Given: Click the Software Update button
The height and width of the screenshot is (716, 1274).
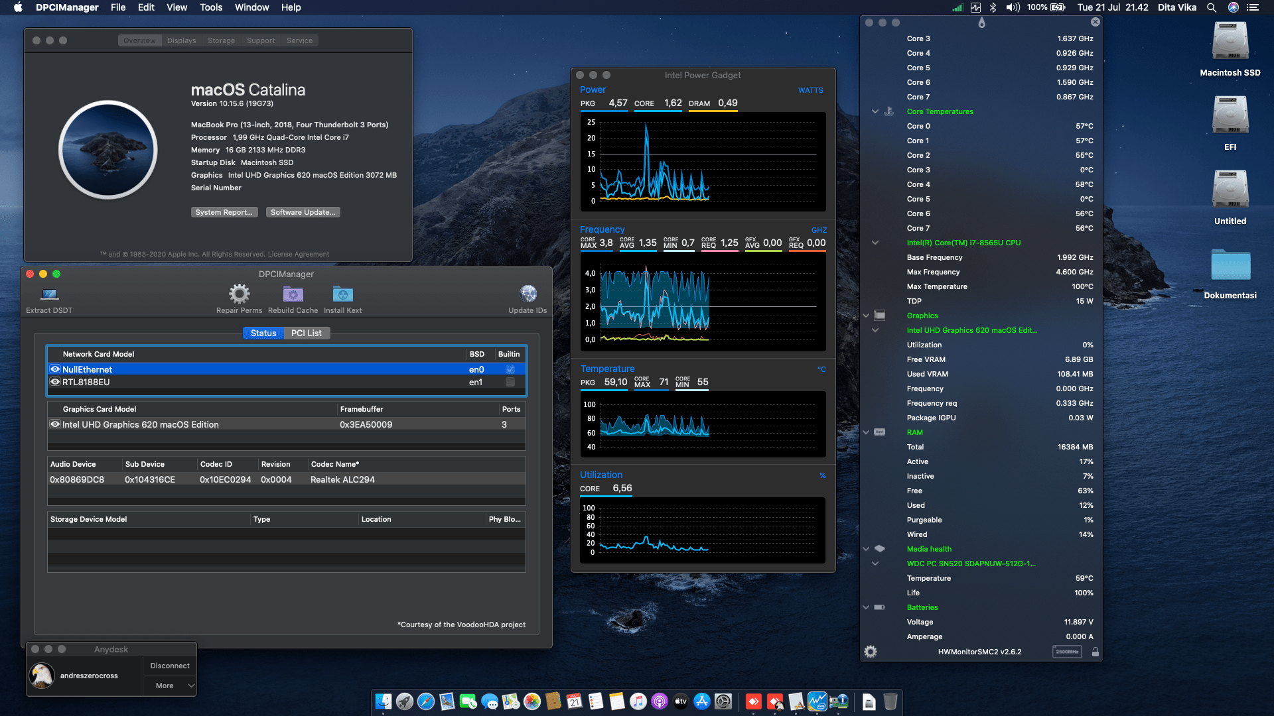Looking at the screenshot, I should pos(303,212).
